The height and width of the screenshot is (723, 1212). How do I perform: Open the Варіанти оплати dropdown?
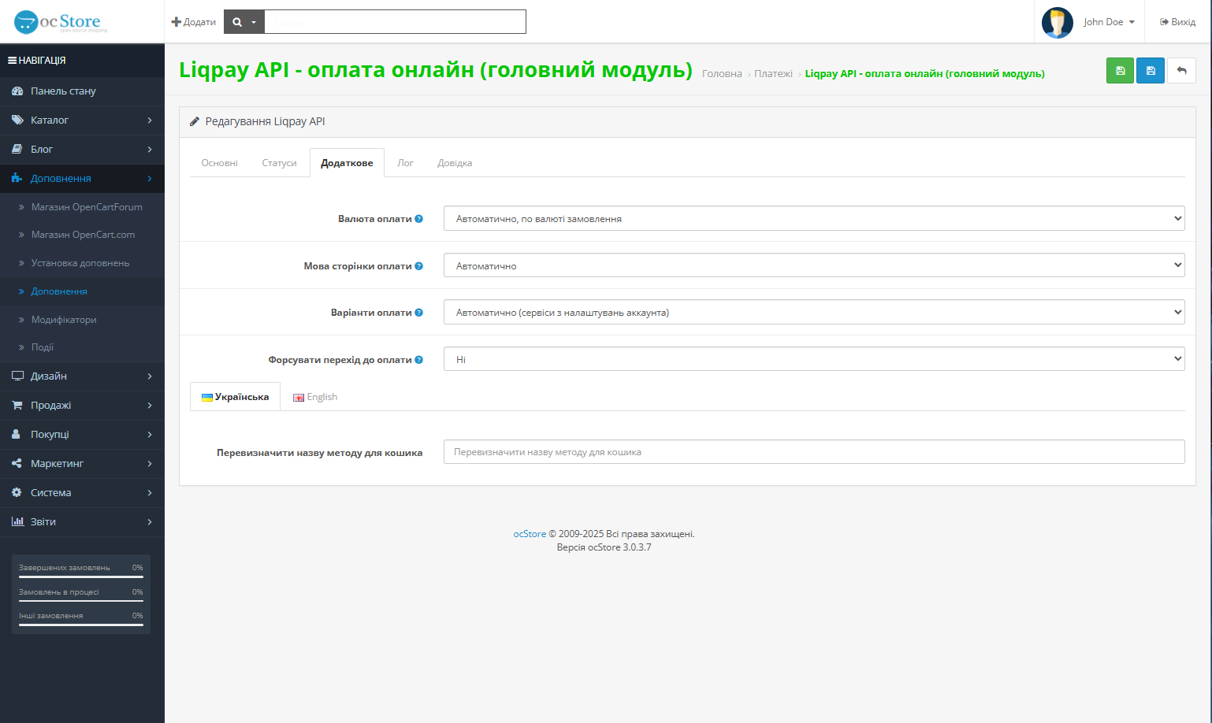(814, 312)
